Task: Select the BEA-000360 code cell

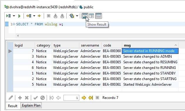Action: (x=112, y=51)
